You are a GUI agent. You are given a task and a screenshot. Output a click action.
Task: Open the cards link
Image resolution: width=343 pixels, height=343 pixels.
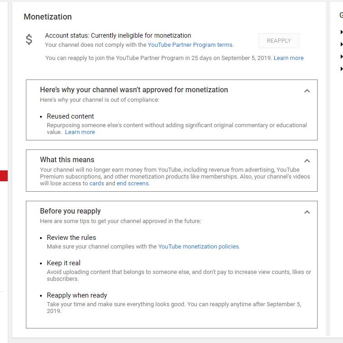pyautogui.click(x=97, y=184)
